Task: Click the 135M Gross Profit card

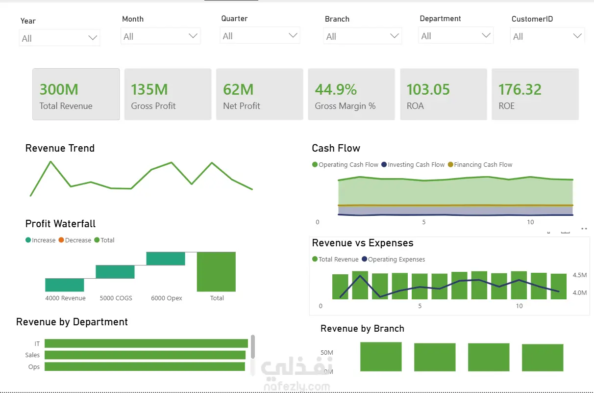Action: tap(168, 94)
